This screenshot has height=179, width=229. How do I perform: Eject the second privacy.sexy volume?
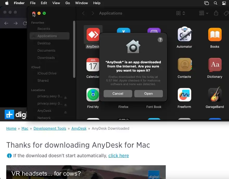click(66, 105)
